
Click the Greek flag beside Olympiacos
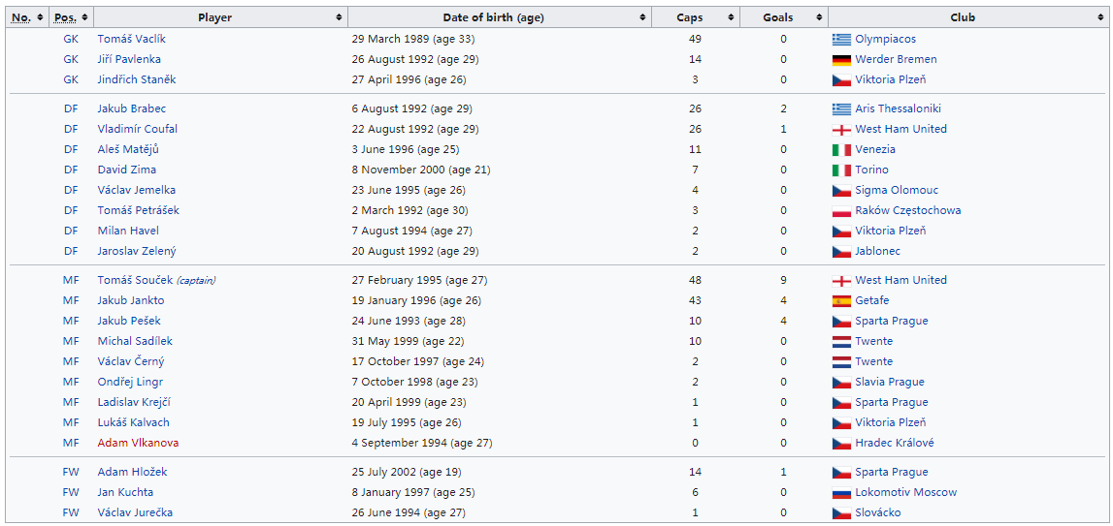[841, 40]
